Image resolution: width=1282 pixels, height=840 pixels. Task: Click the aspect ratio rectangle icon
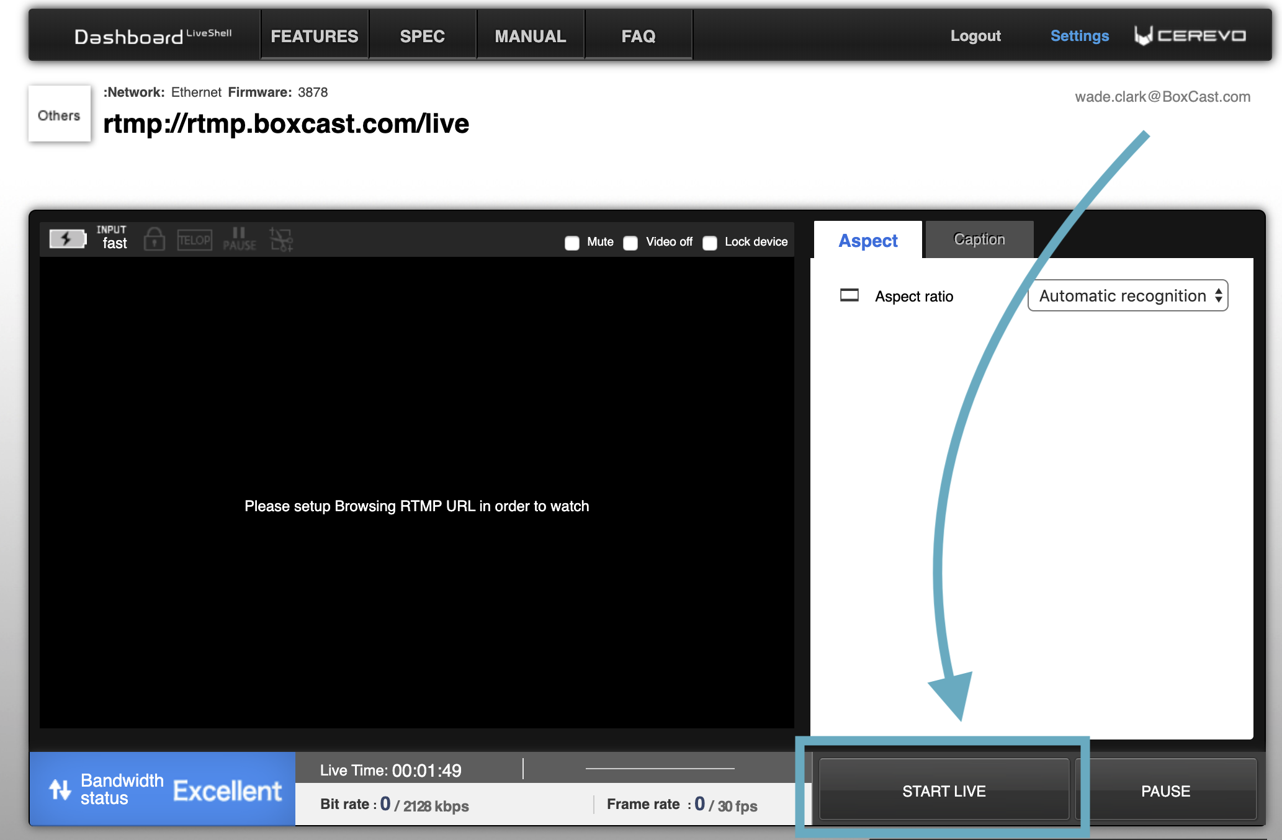click(x=849, y=295)
